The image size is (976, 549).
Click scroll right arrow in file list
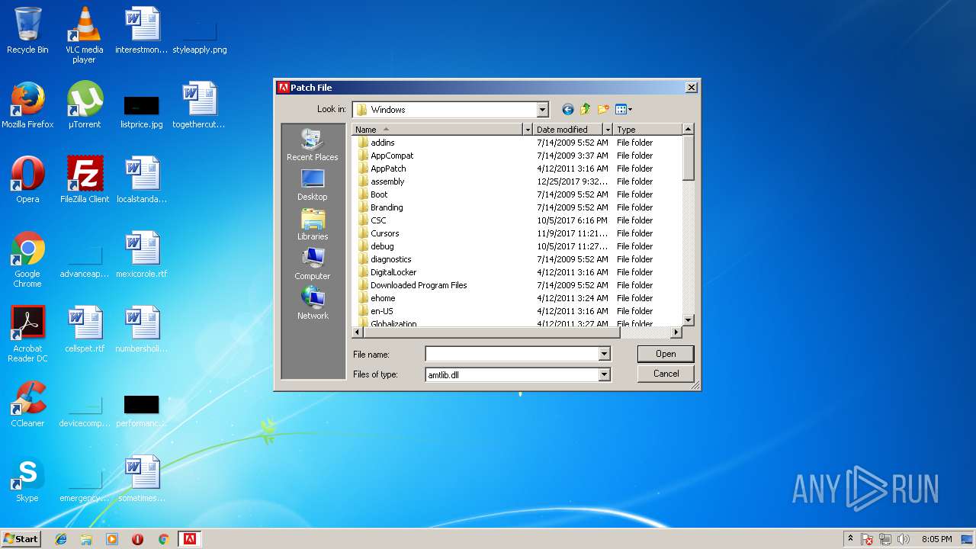coord(676,332)
